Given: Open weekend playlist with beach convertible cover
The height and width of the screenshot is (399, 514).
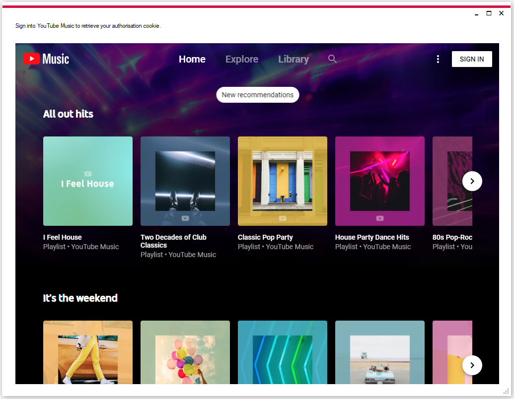Looking at the screenshot, I should pyautogui.click(x=380, y=352).
